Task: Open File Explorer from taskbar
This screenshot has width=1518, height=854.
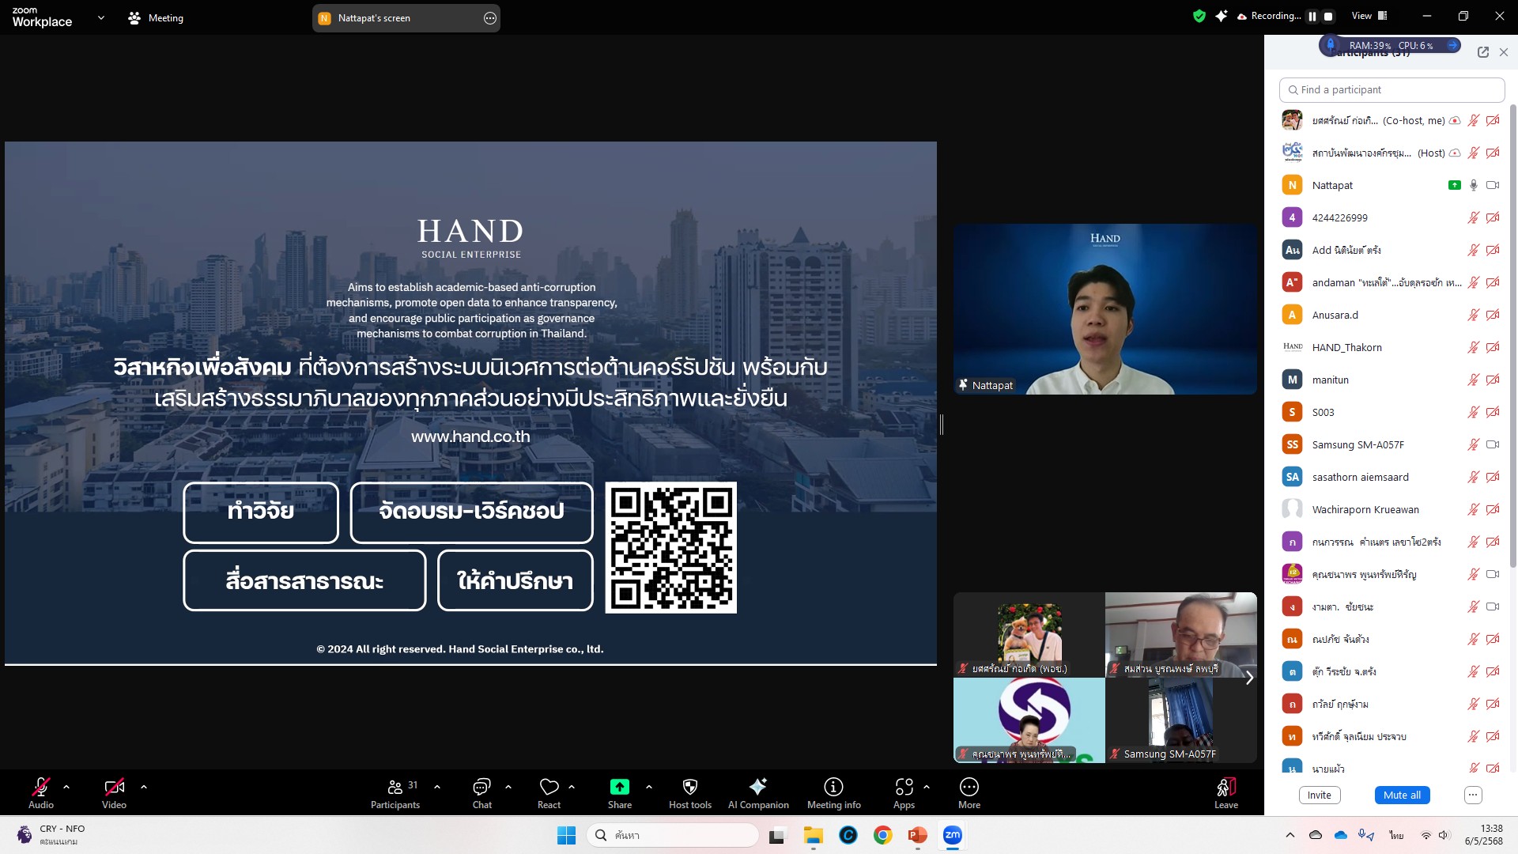Action: point(813,835)
